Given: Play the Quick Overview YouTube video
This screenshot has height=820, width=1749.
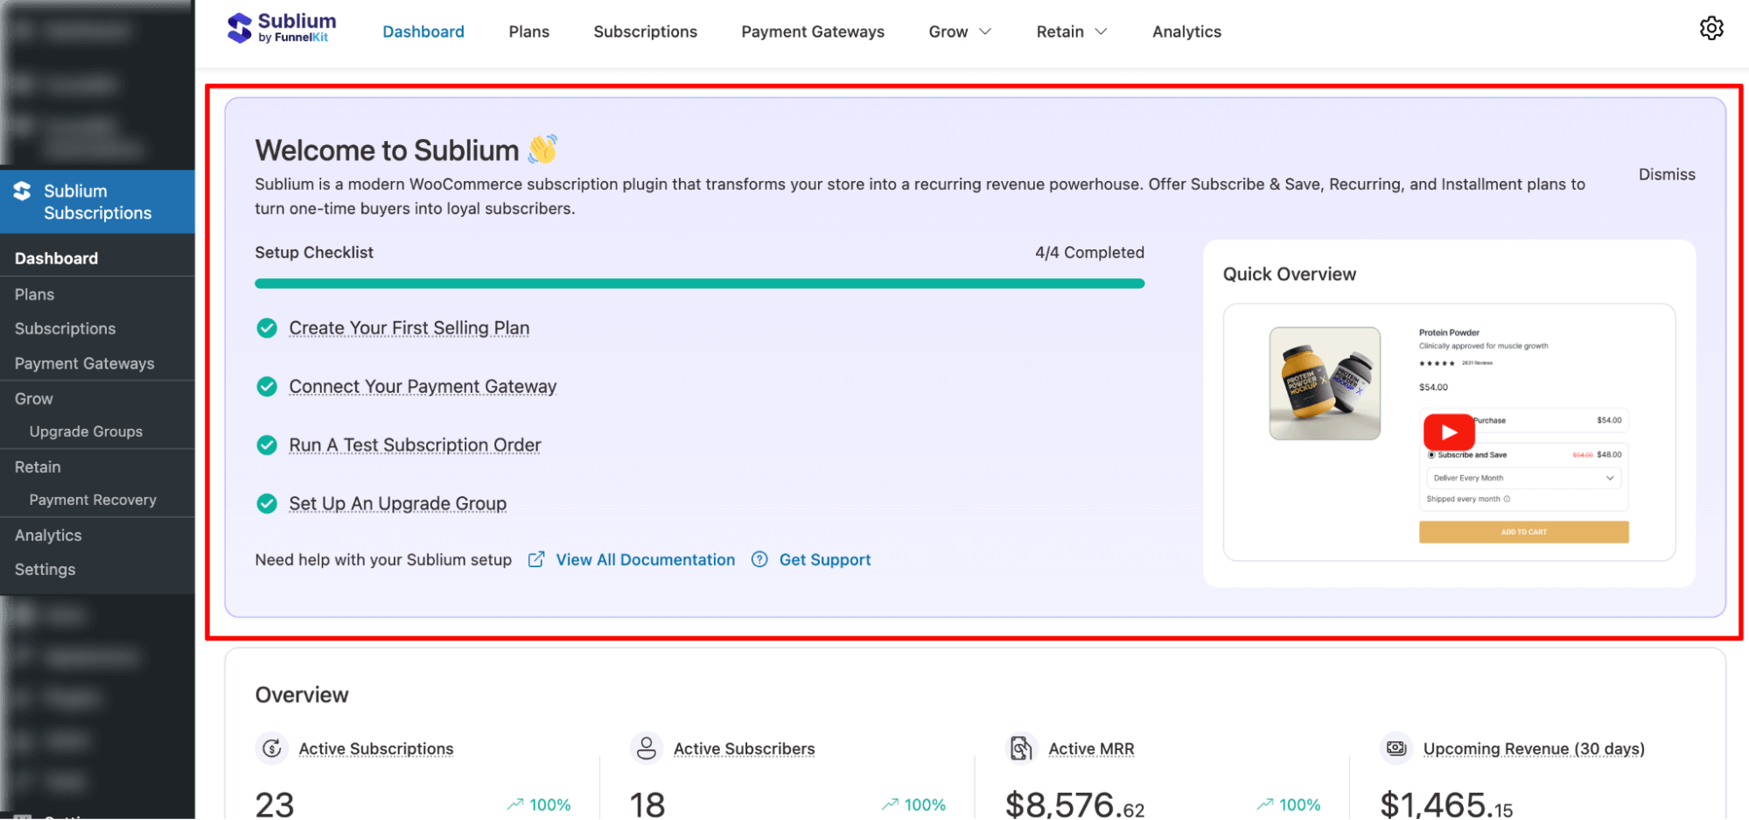Looking at the screenshot, I should click(1449, 432).
